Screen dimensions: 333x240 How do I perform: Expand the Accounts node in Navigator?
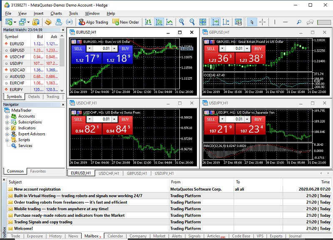tap(7, 117)
